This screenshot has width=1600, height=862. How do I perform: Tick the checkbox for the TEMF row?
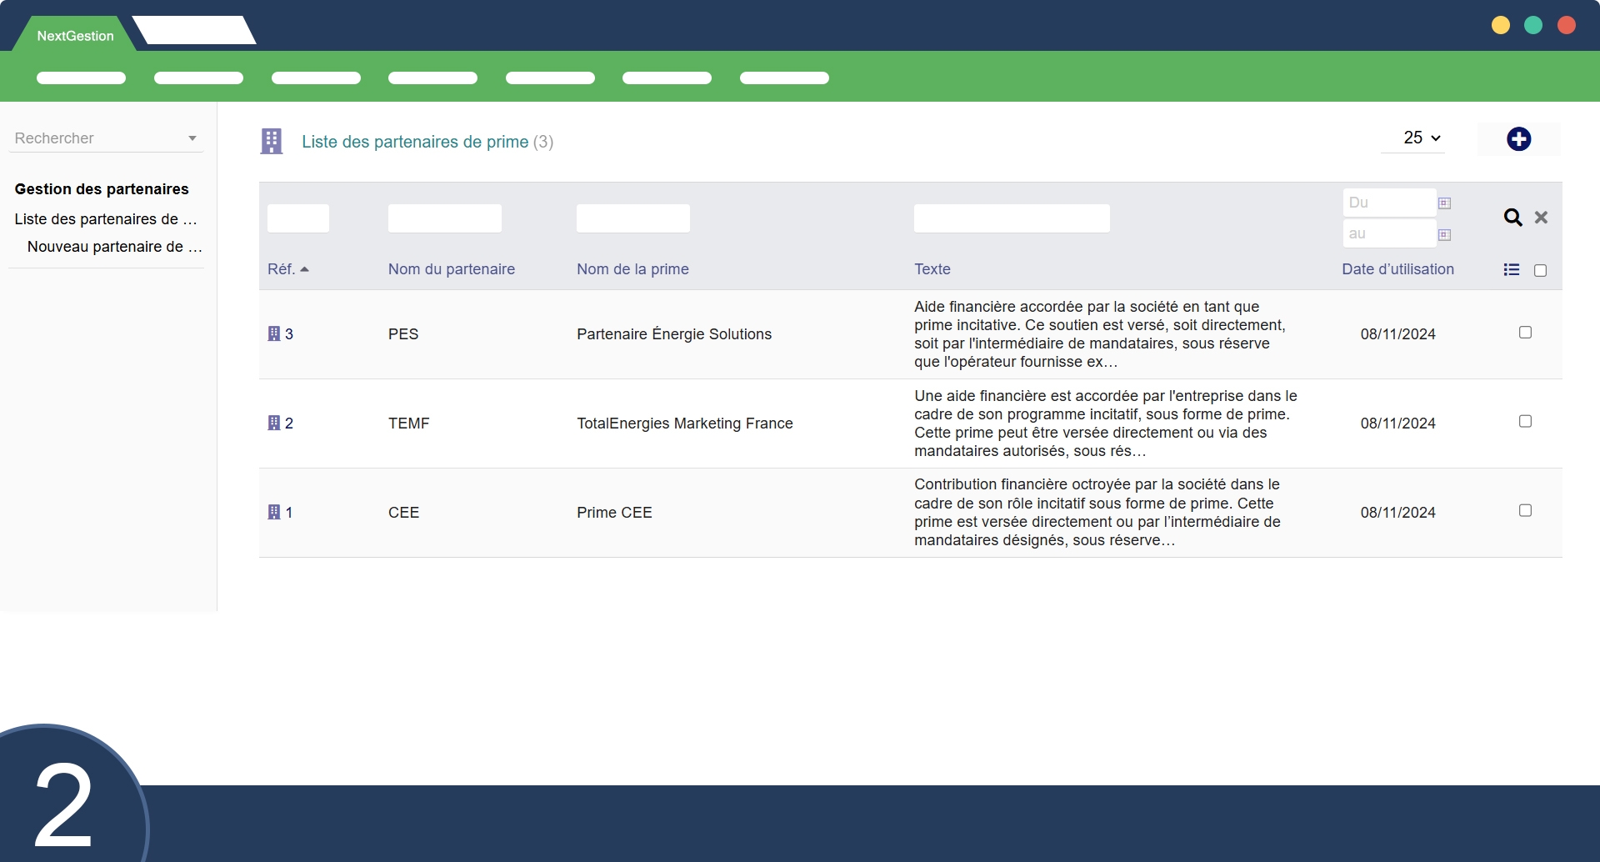coord(1525,422)
